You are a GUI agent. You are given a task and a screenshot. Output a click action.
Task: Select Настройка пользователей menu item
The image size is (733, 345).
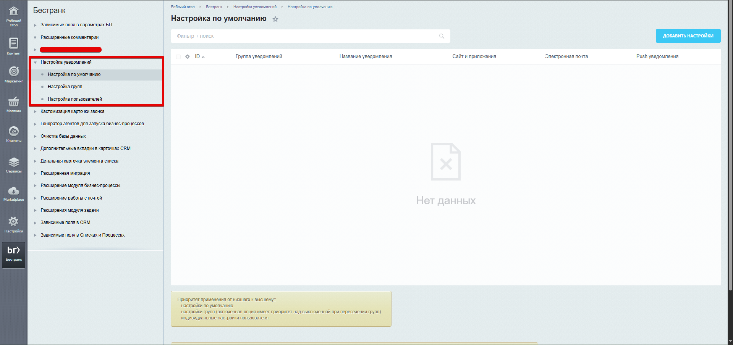pos(75,99)
